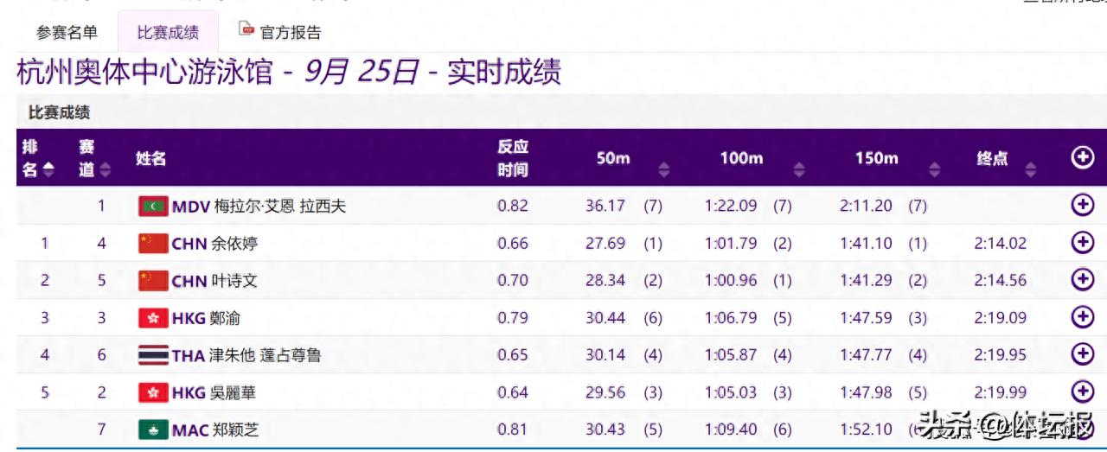Expand details for 余依婷 row
The width and height of the screenshot is (1107, 452).
pos(1082,243)
